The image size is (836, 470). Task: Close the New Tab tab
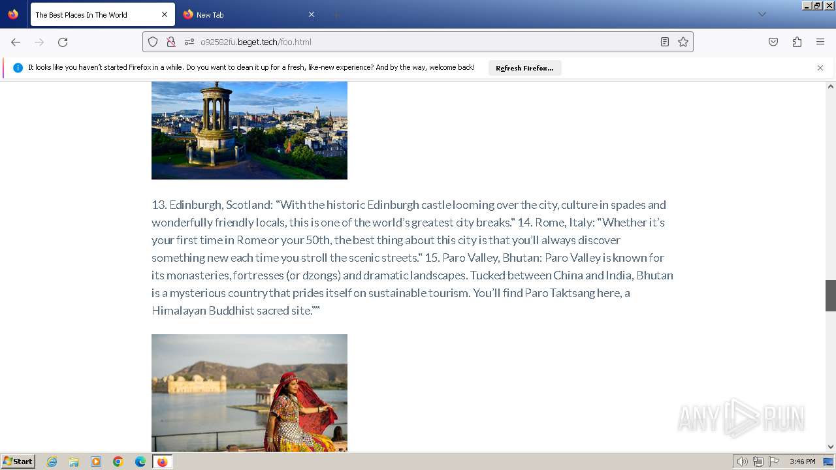(x=312, y=14)
